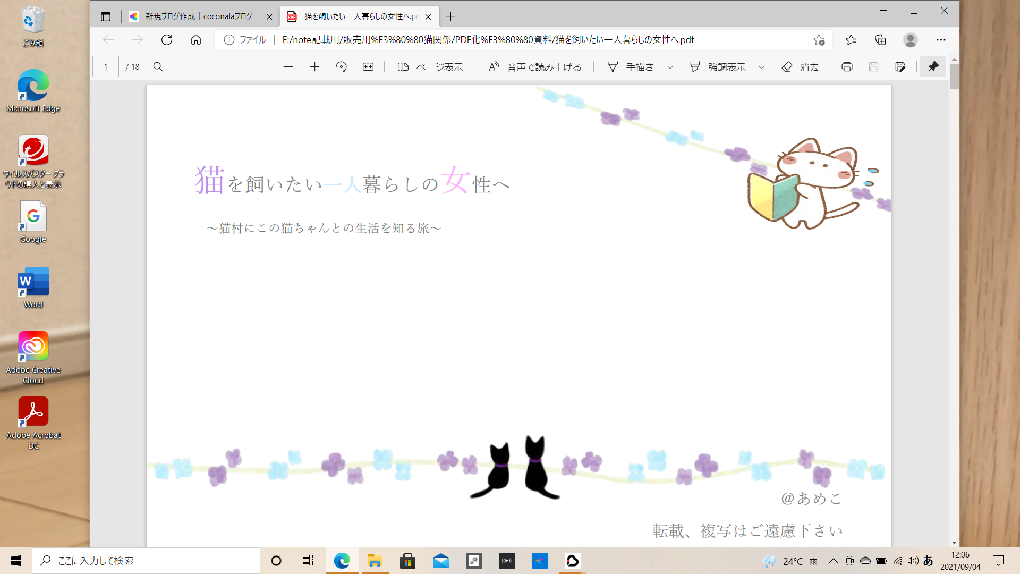Click the zoom out minus icon
The image size is (1020, 574).
coord(288,67)
